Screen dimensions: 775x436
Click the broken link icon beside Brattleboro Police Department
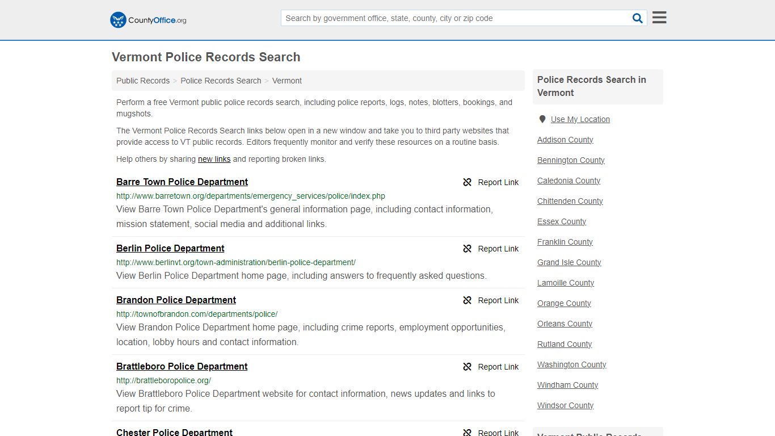click(x=467, y=367)
